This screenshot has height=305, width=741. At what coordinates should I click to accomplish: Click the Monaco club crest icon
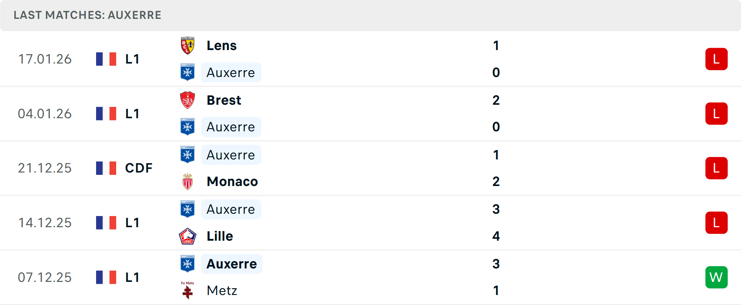tap(188, 181)
